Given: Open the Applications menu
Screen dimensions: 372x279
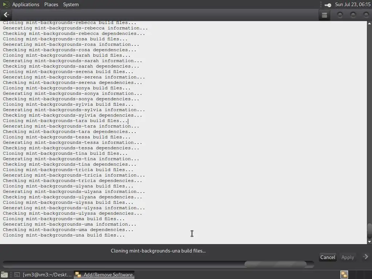Looking at the screenshot, I should [x=26, y=4].
